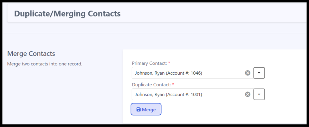This screenshot has width=309, height=127.
Task: Click the 'Account #: 1001' text
Action: point(184,94)
